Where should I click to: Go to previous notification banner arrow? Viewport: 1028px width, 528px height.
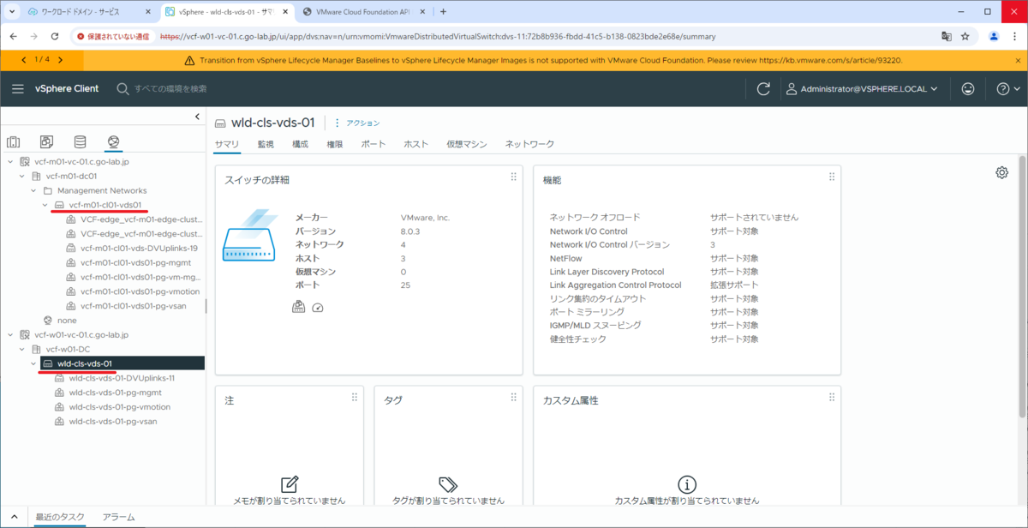[x=24, y=60]
